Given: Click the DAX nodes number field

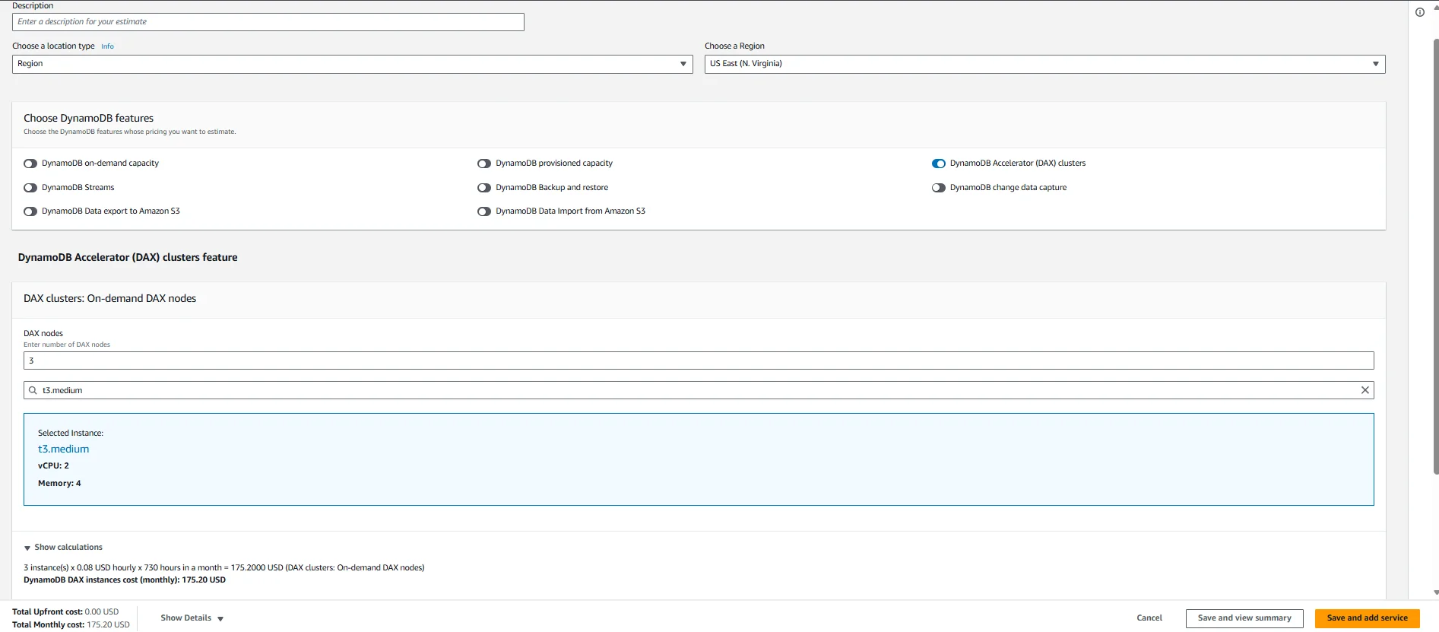Looking at the screenshot, I should (x=699, y=360).
